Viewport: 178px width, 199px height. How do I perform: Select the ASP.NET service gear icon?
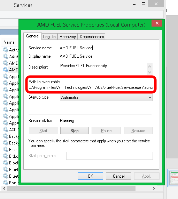[x=6, y=129]
